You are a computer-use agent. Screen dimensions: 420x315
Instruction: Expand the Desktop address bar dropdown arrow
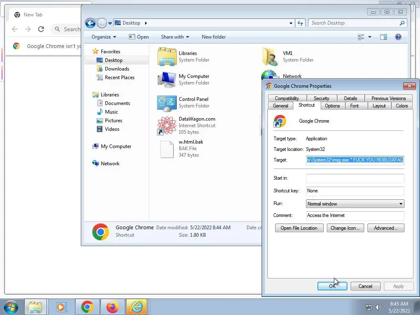point(291,23)
